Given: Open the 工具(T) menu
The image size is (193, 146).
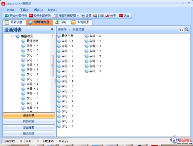Looking at the screenshot, I should [25, 10].
